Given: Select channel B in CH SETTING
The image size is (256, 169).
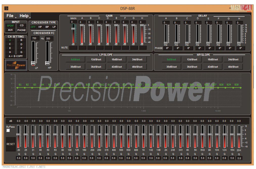Looking at the screenshot, I should coord(21,40).
